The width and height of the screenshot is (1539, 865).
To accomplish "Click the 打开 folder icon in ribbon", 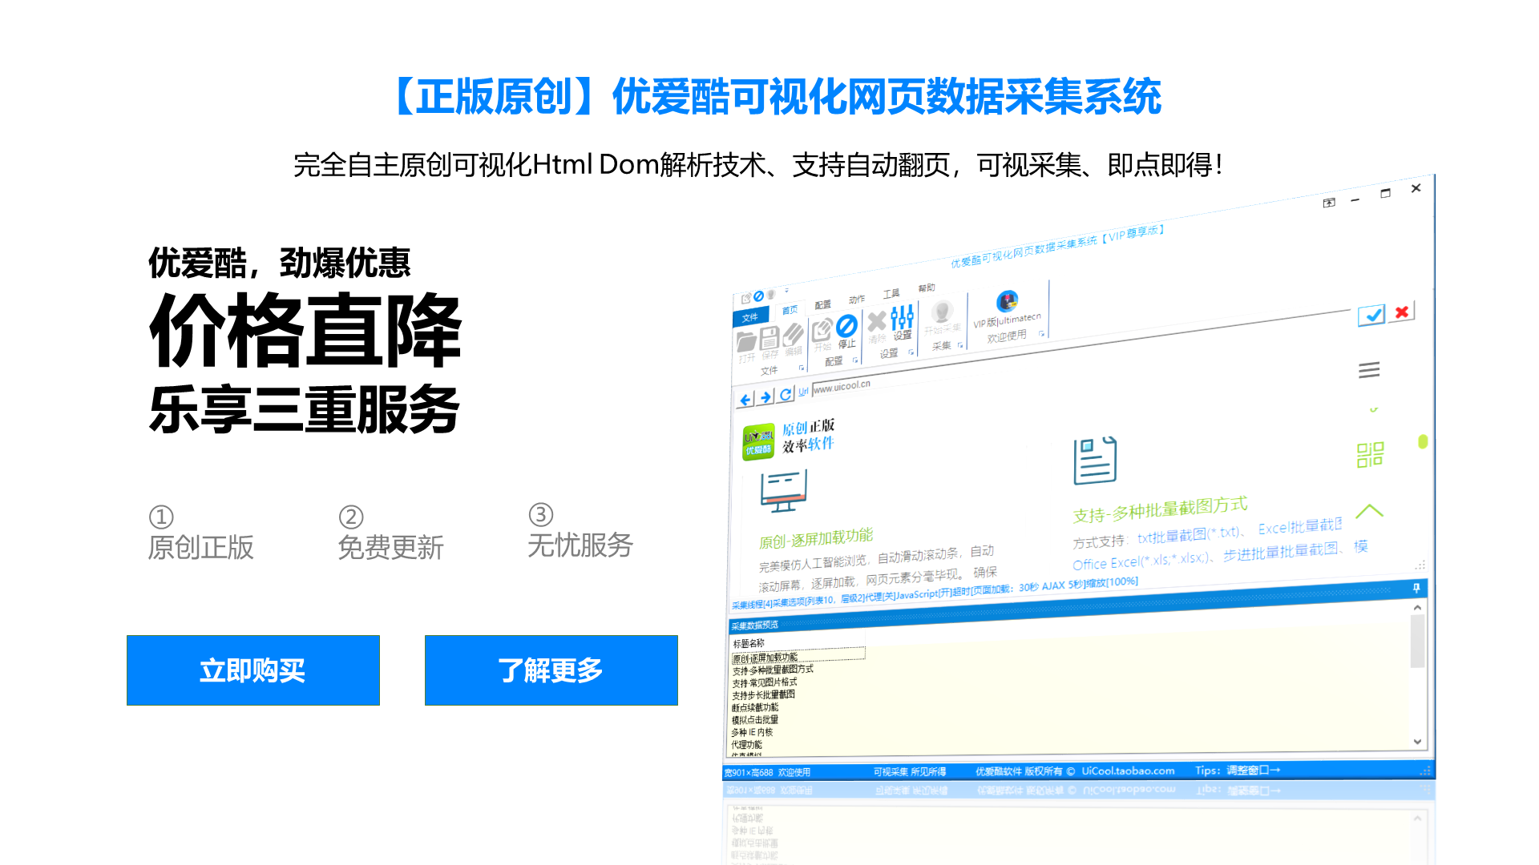I will pos(746,343).
